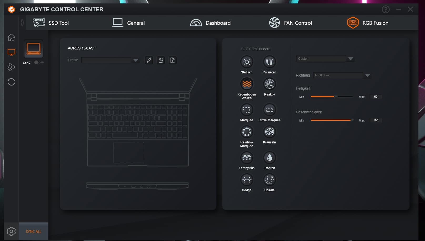Open the Dashboard tab
425x241 pixels.
click(211, 23)
